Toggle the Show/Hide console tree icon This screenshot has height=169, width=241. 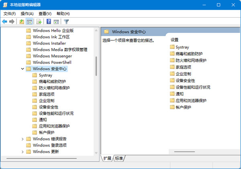[29, 22]
